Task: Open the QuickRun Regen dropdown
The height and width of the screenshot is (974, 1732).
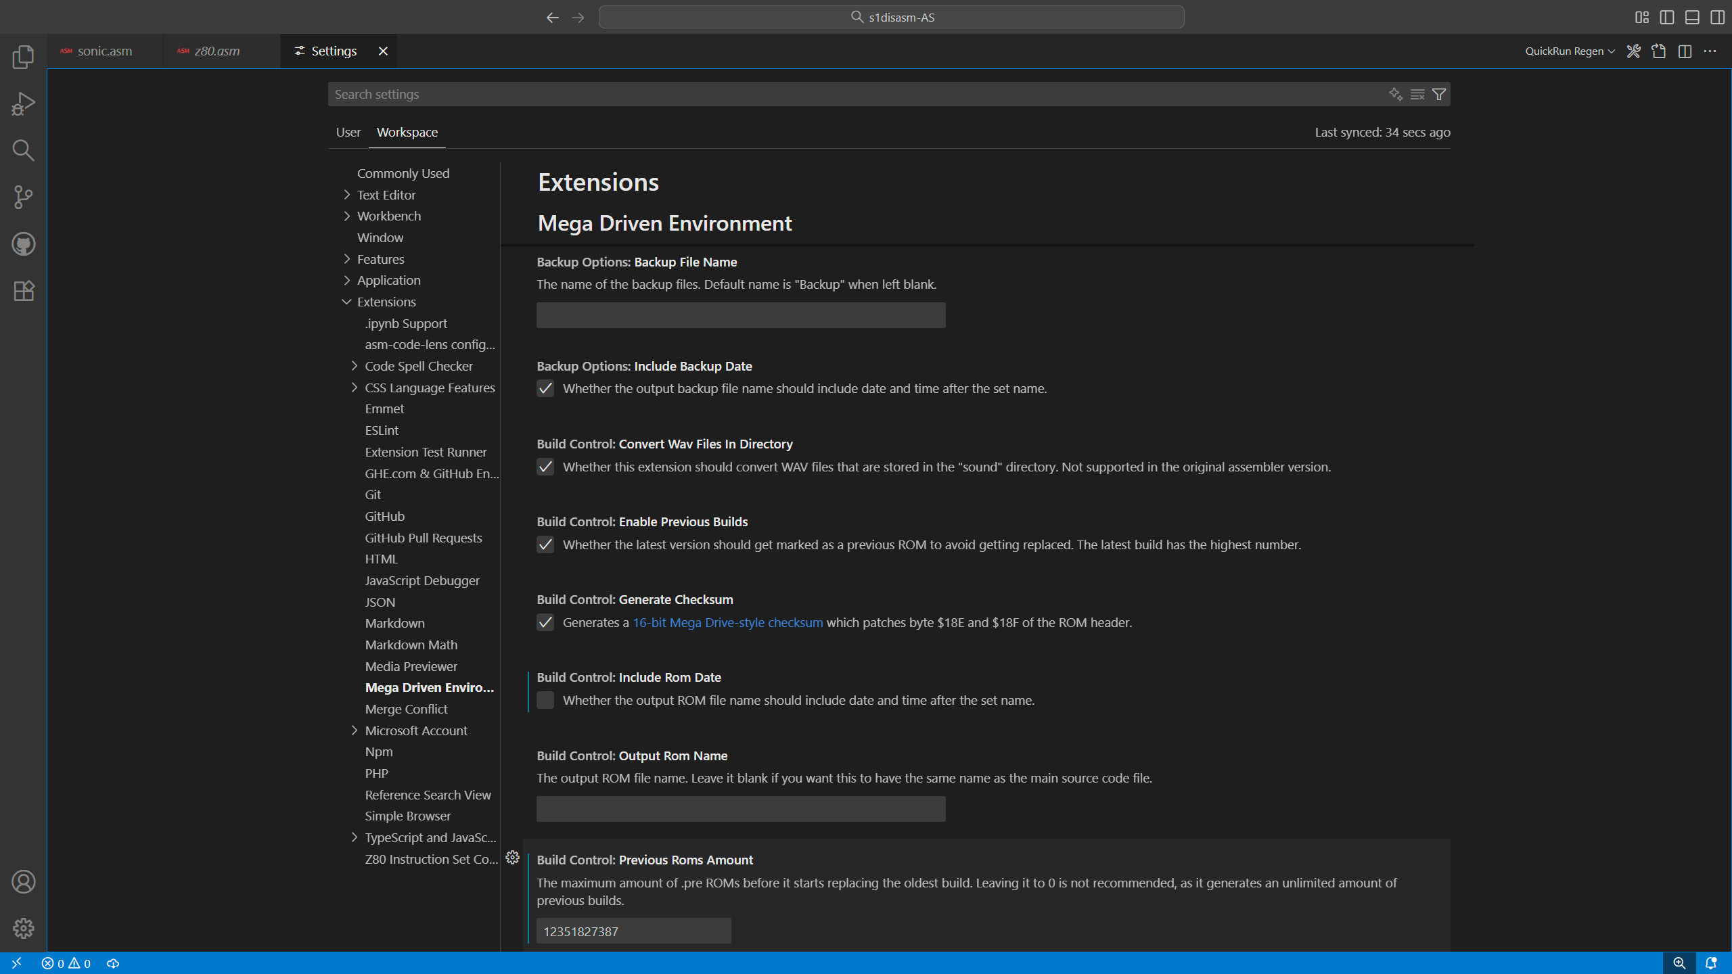Action: [x=1570, y=51]
